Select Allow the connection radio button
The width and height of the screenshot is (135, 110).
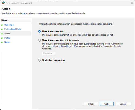tap(39, 31)
